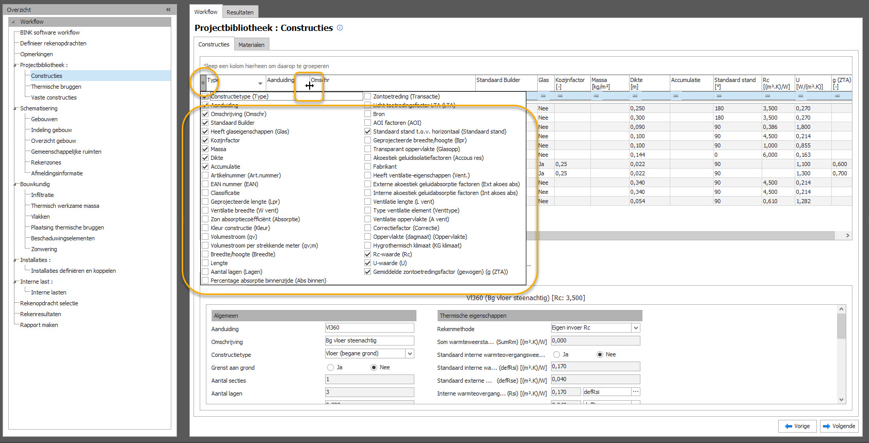The image size is (869, 443).
Task: Uncheck the Massa column checkbox
Action: pos(205,149)
